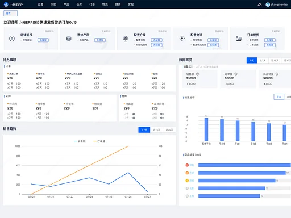Image resolution: width=291 pixels, height=218 pixels.
Task: Click the 店铺授权 card shop icon
Action: click(12, 39)
